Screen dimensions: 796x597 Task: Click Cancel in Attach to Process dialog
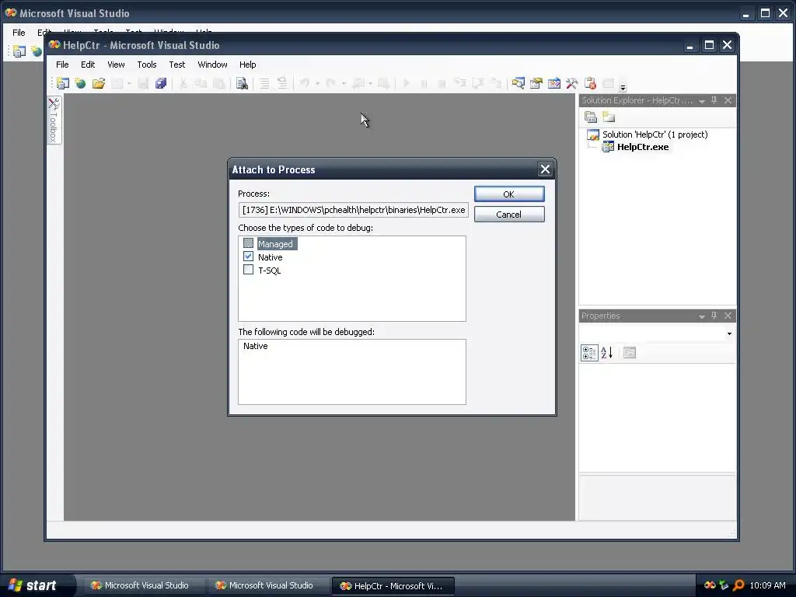[x=509, y=215]
